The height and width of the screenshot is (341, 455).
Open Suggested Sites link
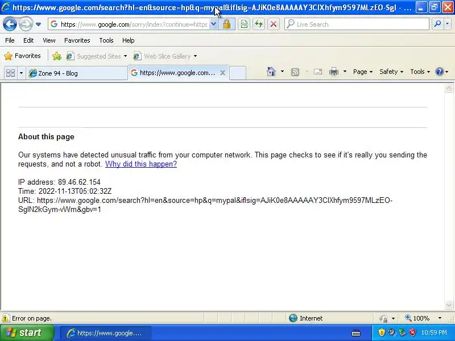[94, 56]
